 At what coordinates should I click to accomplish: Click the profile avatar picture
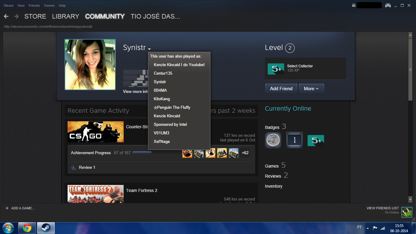tap(90, 65)
